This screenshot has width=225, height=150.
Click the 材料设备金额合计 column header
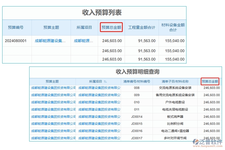coord(173,27)
